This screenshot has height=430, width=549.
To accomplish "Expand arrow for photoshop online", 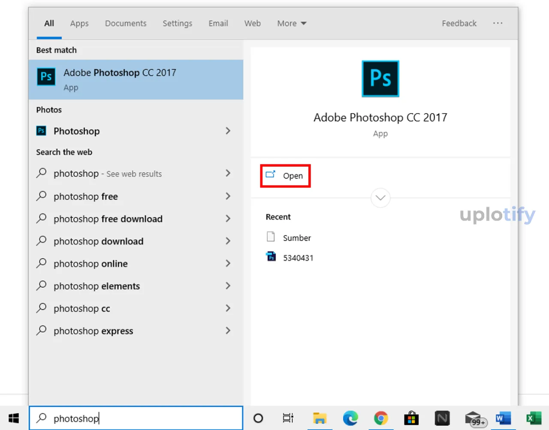I will click(x=228, y=263).
